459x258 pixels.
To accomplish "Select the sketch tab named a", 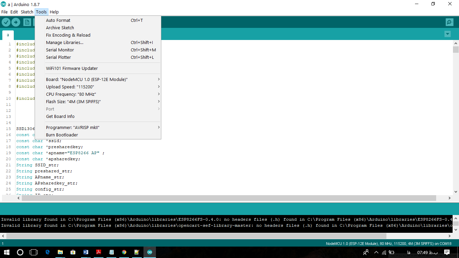I will [x=8, y=35].
